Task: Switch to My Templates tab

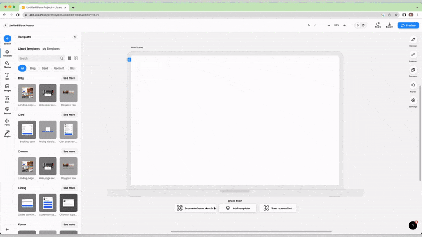Action: 51,48
